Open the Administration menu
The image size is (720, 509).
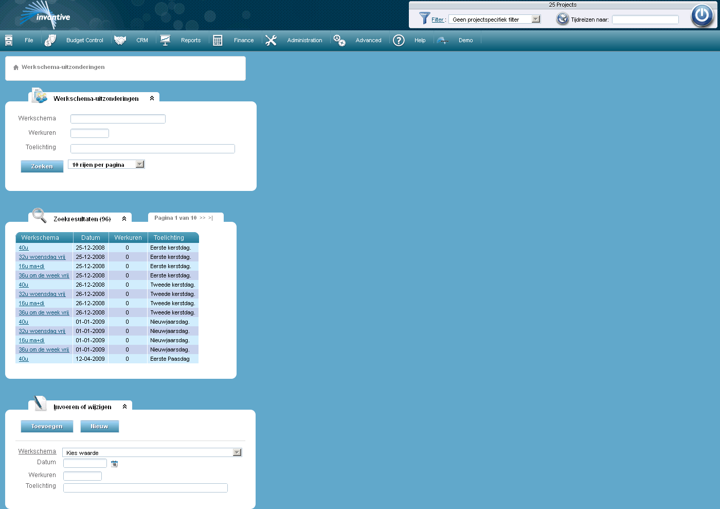click(x=305, y=40)
